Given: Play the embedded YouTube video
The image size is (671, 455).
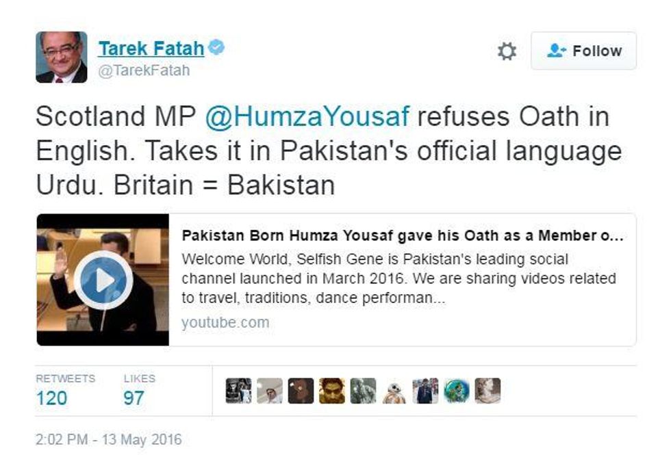Looking at the screenshot, I should point(103,280).
